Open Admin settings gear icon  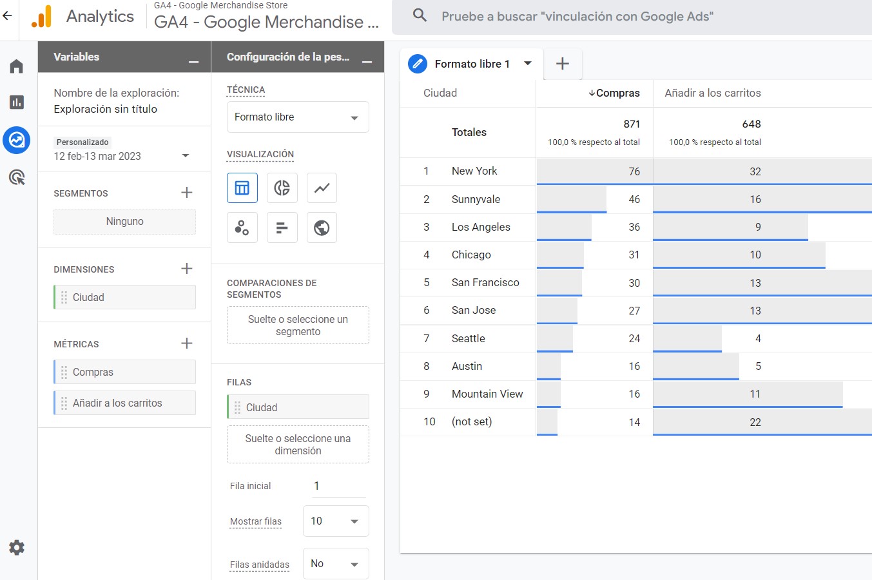click(17, 548)
